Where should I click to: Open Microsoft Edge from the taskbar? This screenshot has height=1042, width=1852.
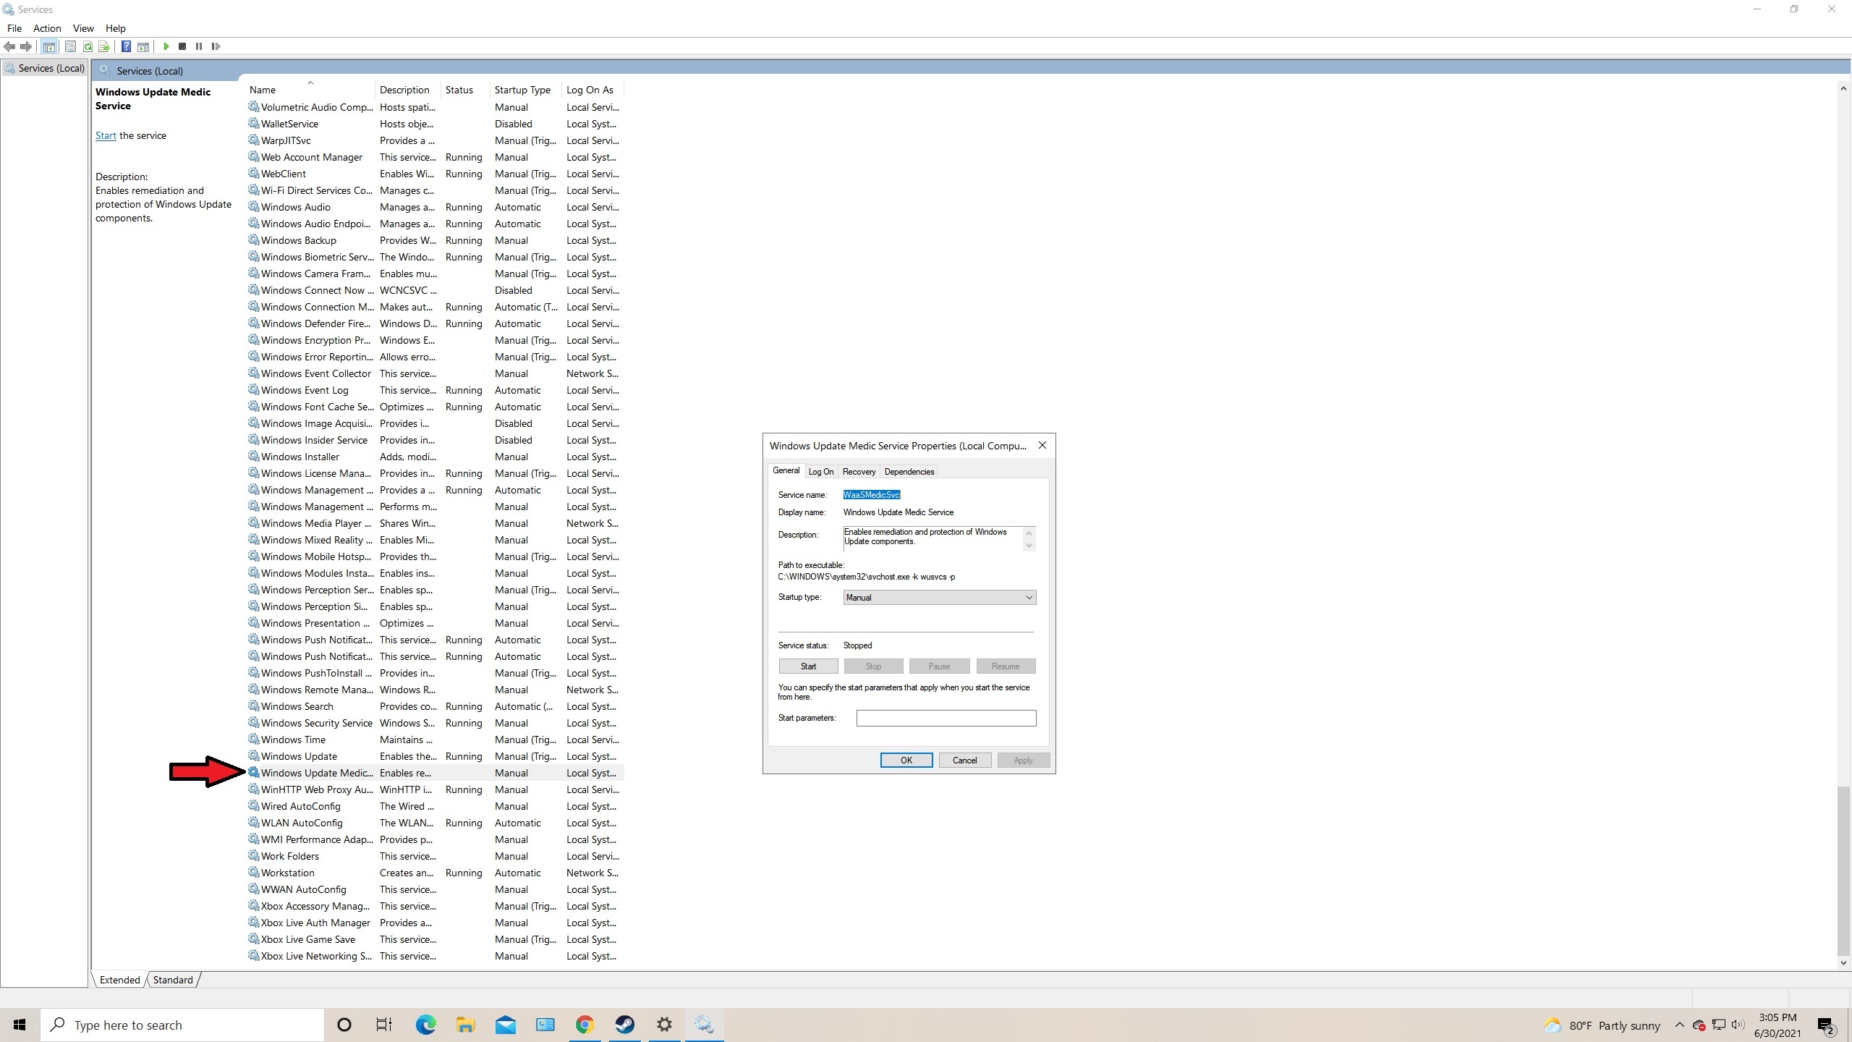click(x=426, y=1025)
